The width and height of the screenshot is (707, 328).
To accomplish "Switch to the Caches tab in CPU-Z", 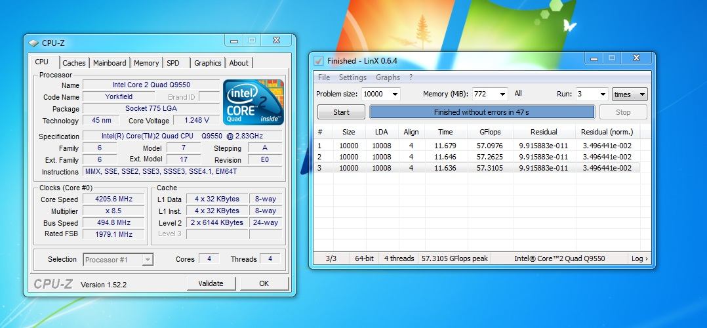I will pyautogui.click(x=74, y=63).
